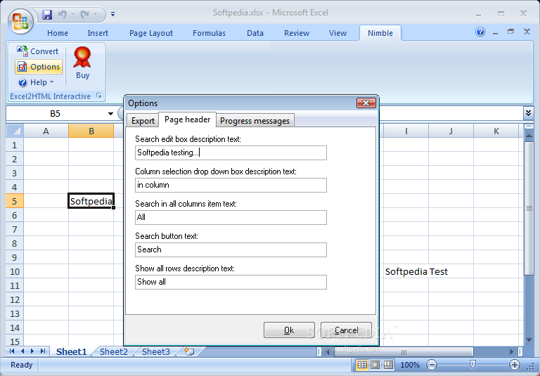
Task: Zoom out with the minus button
Action: pos(432,365)
